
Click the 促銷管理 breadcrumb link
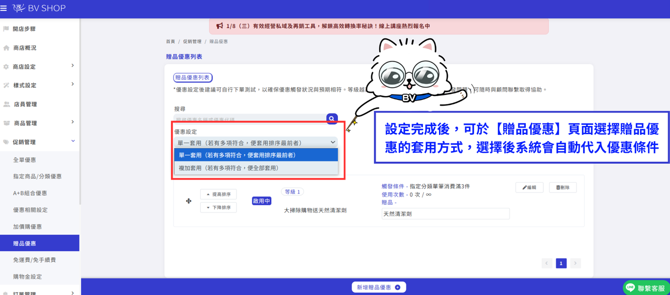click(x=192, y=42)
